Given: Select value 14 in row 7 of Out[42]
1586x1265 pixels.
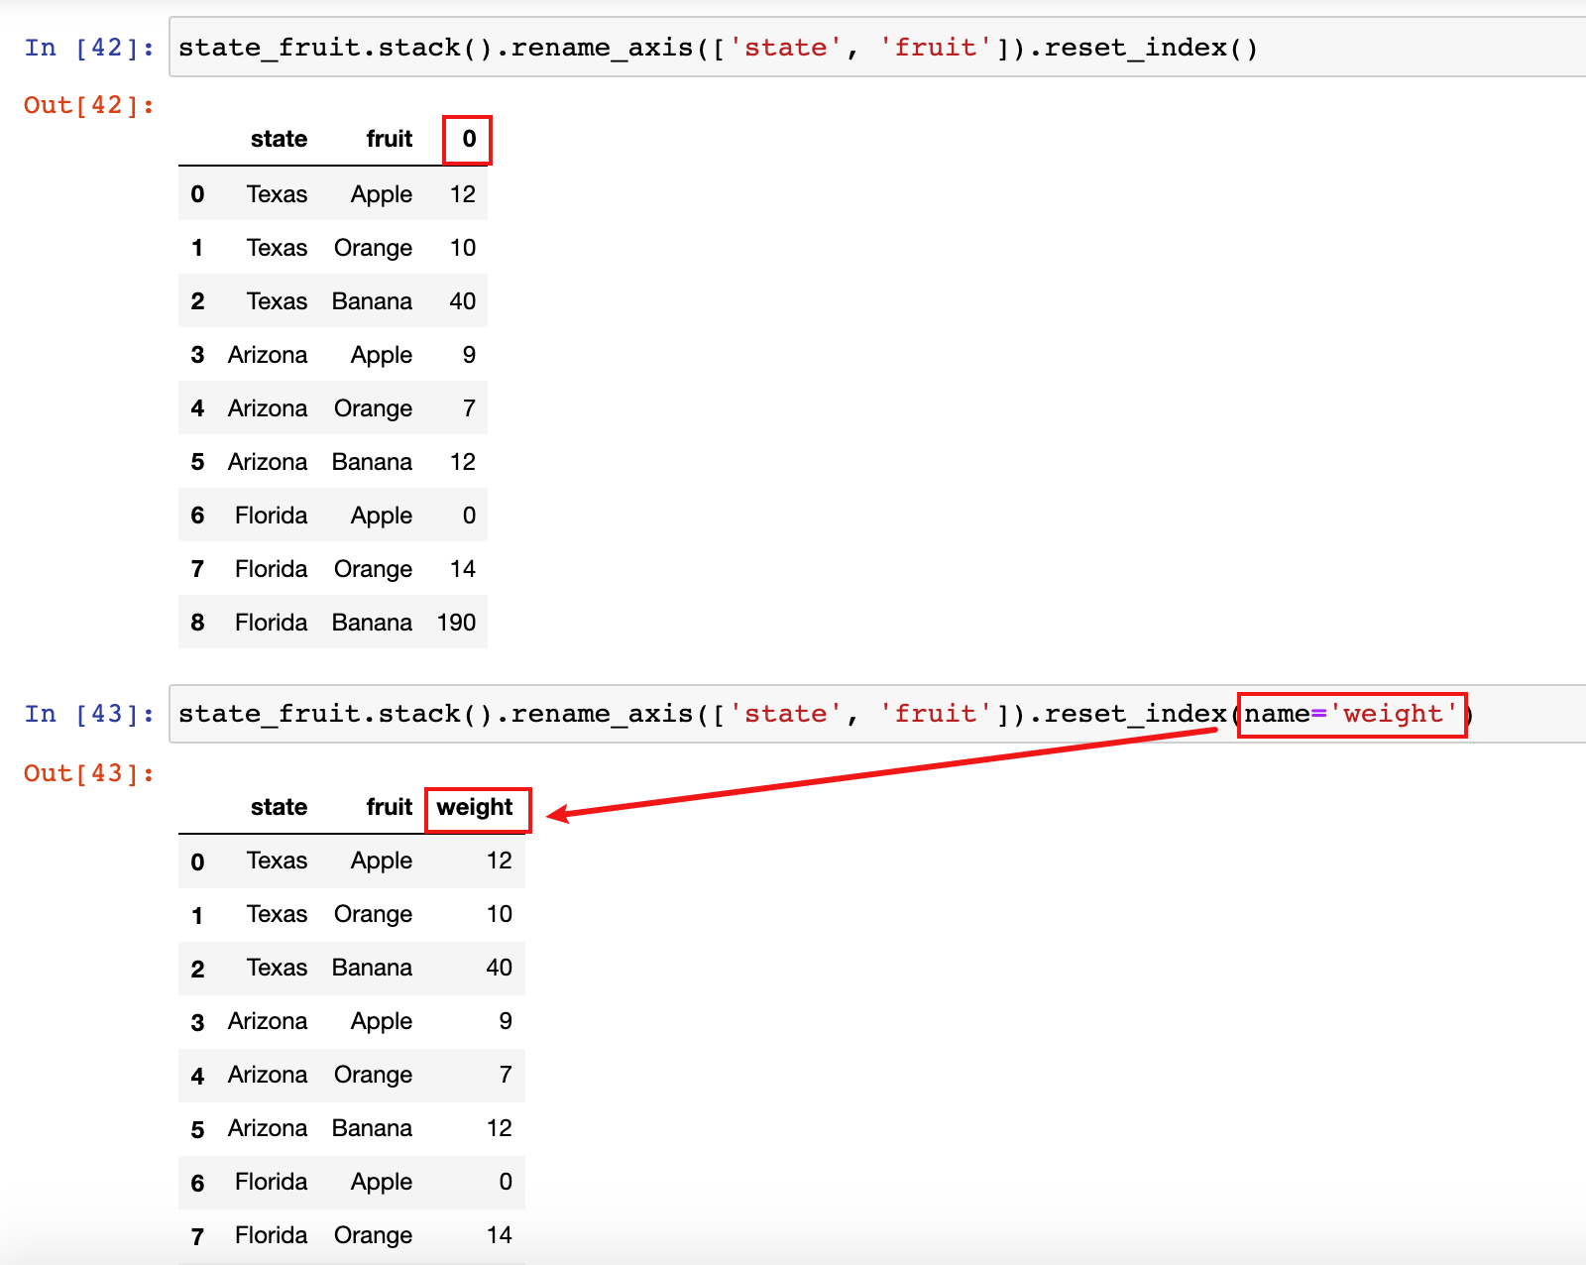Looking at the screenshot, I should tap(463, 569).
